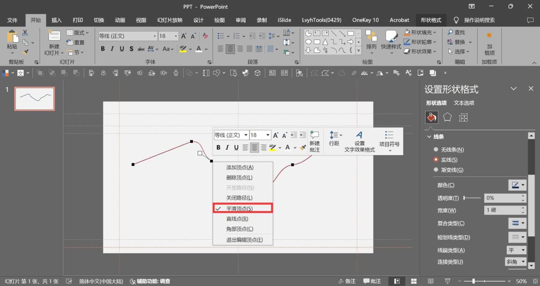Screen dimensions: 540x286
Task: Expand the Dash type dropdown
Action: point(517,237)
